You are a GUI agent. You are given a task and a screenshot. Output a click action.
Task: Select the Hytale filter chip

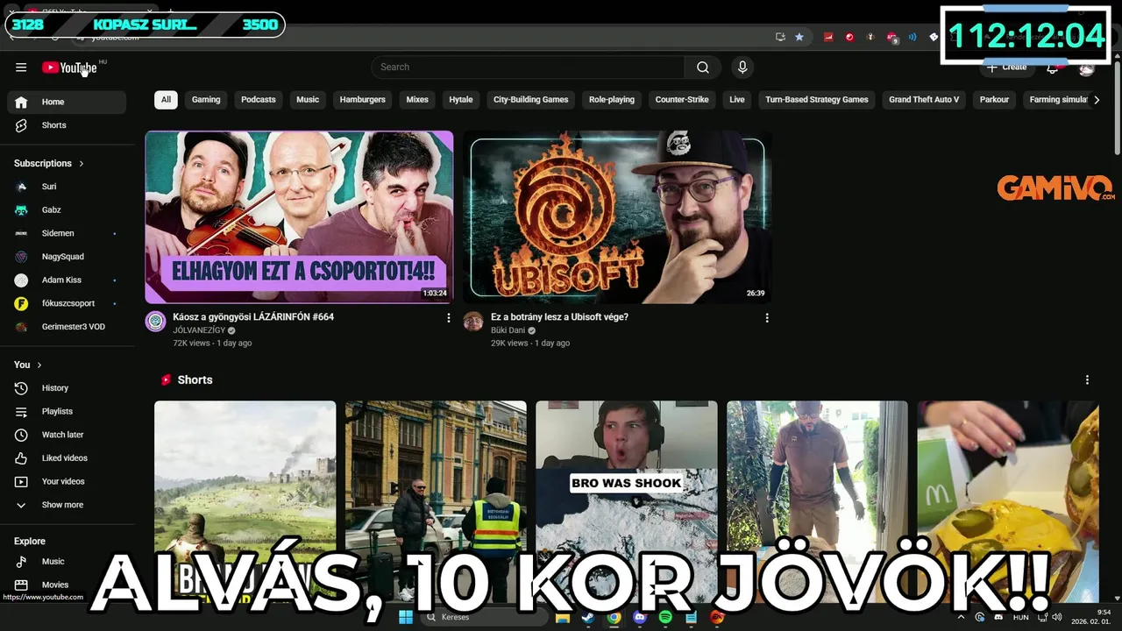coord(461,100)
